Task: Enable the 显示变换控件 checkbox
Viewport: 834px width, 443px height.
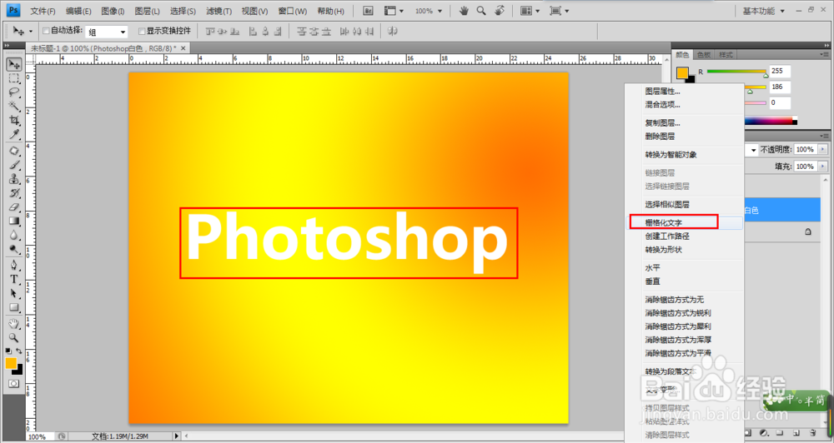Action: click(x=142, y=31)
